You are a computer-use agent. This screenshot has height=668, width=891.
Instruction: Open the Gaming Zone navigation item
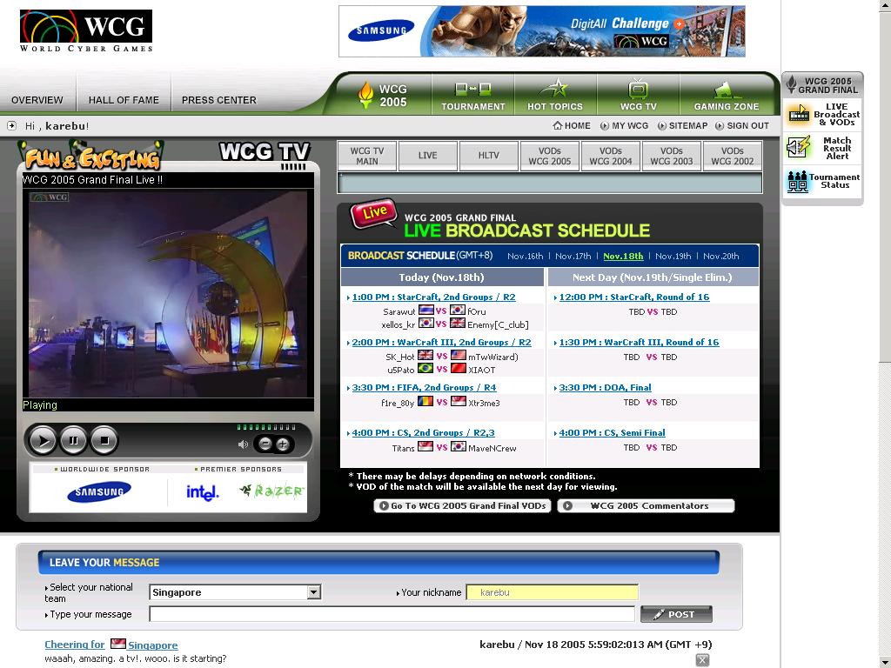[727, 95]
